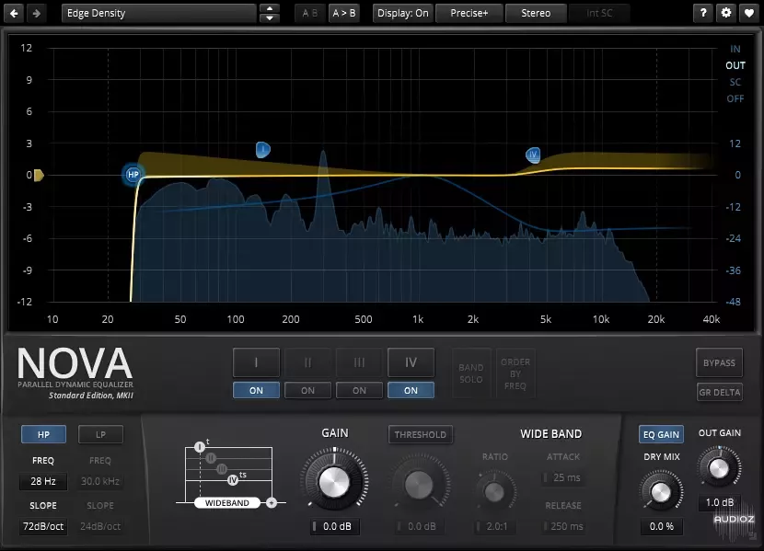This screenshot has height=551, width=764.
Task: Switch analyzer to IN mode
Action: click(x=735, y=49)
